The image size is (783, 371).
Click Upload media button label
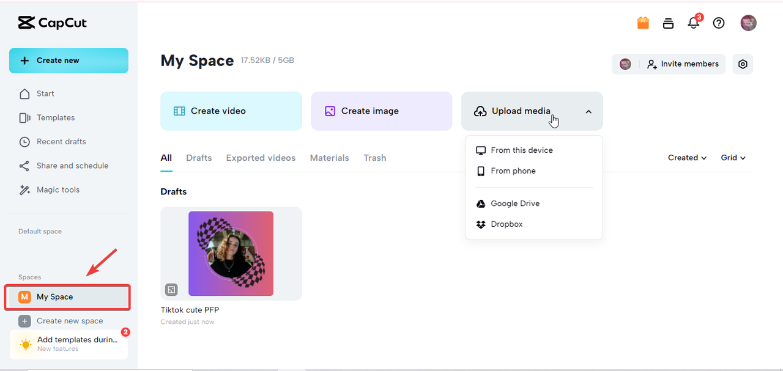click(x=521, y=111)
